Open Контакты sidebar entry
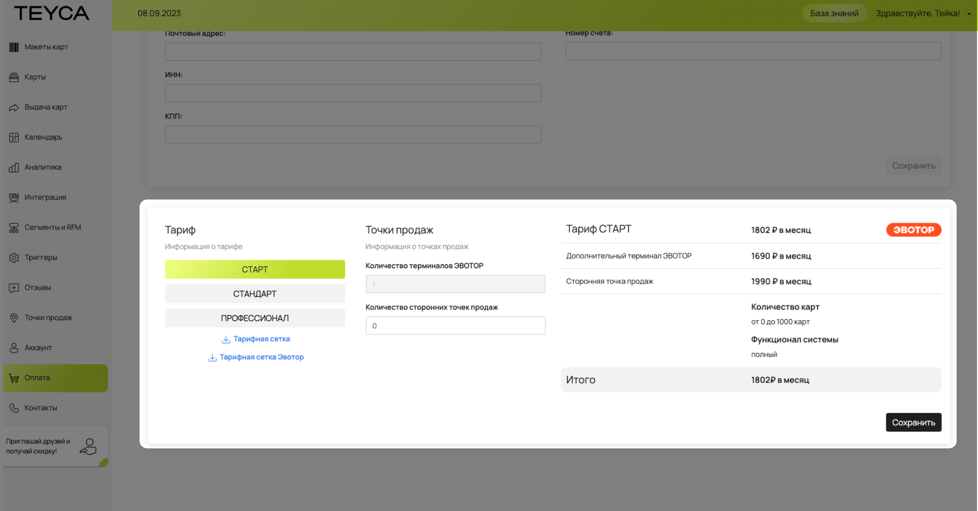 (56, 408)
